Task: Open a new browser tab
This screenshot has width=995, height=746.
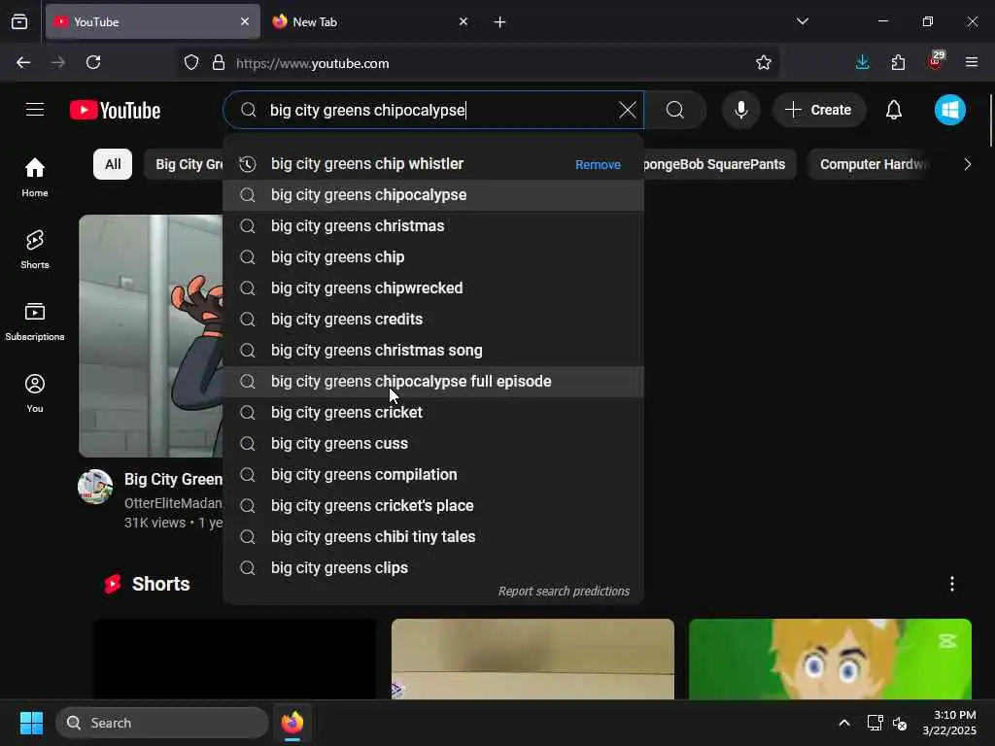Action: coord(499,22)
